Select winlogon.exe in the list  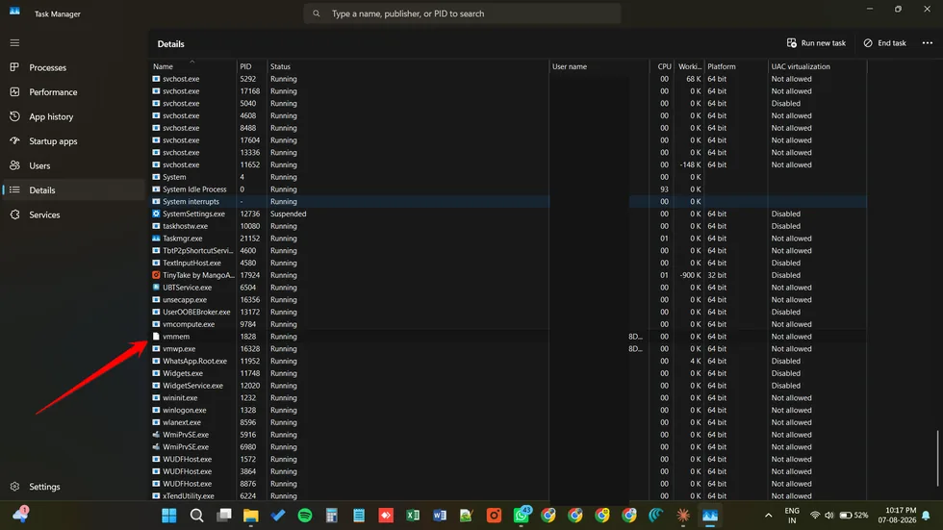[x=508, y=410]
